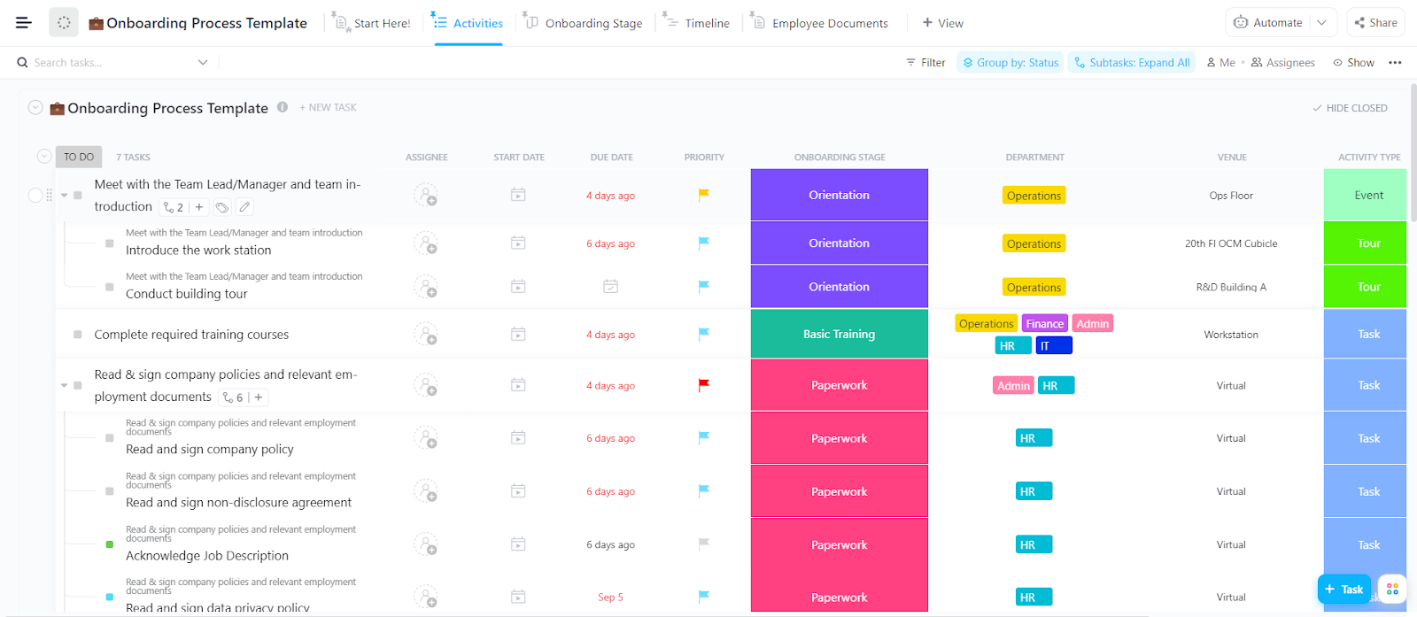
Task: Click Orientation stage cell of Conduct building tour
Action: click(x=840, y=287)
